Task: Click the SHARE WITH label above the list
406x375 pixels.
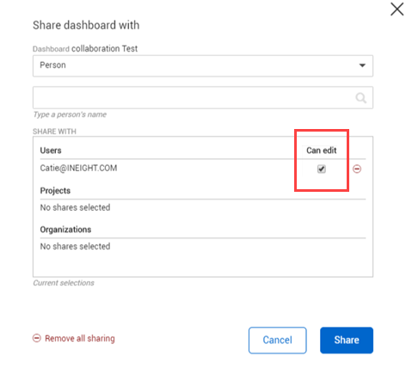Action: (x=54, y=132)
